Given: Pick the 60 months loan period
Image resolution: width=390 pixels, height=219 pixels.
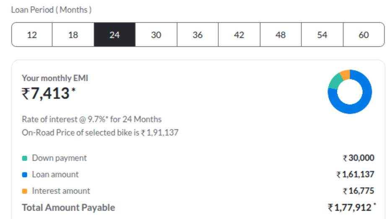Looking at the screenshot, I should (364, 34).
